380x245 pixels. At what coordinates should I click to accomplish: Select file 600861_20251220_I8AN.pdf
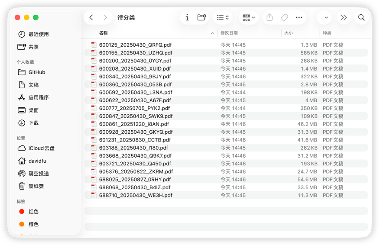click(x=134, y=124)
